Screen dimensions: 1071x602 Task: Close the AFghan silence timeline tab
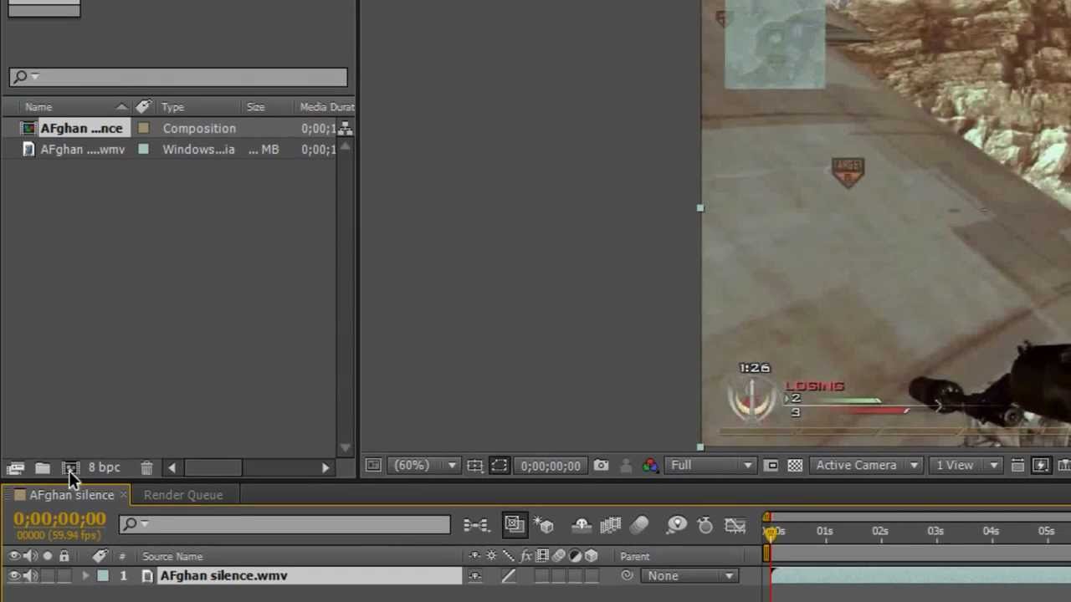coord(123,495)
